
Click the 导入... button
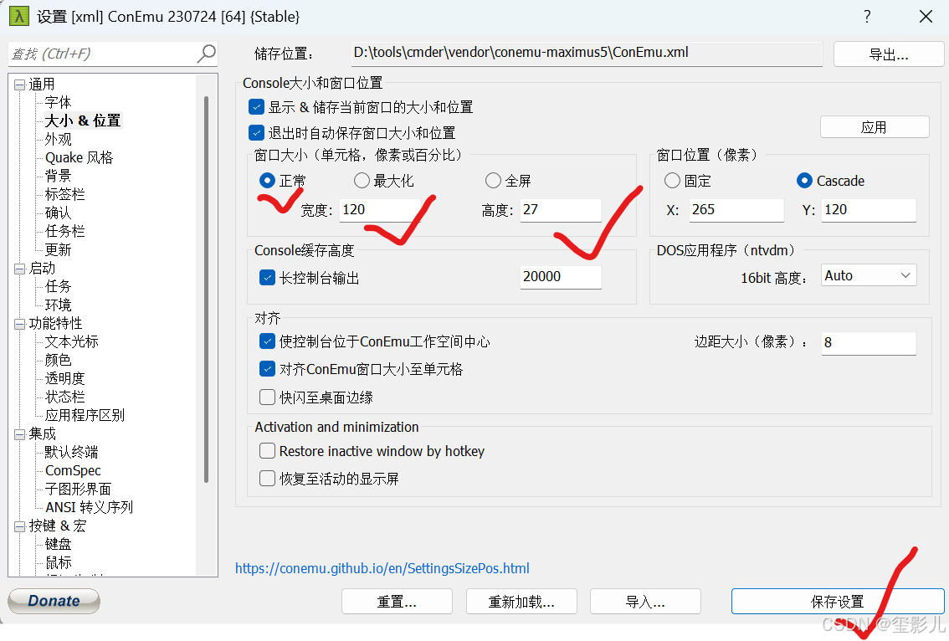click(645, 602)
